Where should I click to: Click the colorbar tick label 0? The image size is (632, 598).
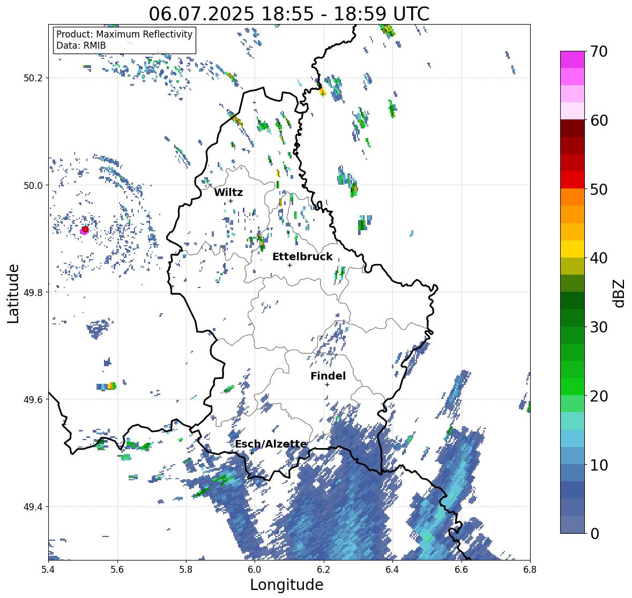tap(594, 534)
